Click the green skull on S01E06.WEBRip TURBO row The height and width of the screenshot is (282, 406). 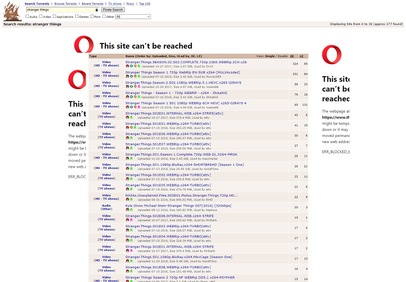tap(131, 138)
